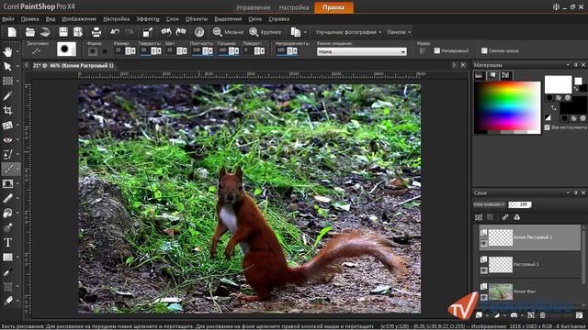Screen dimensions: 588x330
Task: Select square brush shape button
Action: (105, 51)
